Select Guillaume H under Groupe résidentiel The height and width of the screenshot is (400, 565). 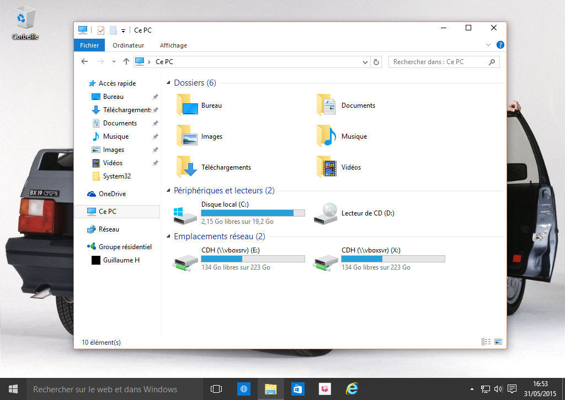click(115, 260)
